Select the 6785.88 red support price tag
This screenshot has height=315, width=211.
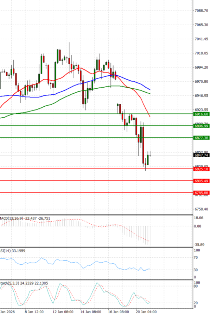(202, 193)
